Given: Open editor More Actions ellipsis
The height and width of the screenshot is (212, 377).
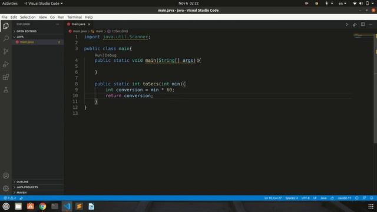Looking at the screenshot, I should [x=371, y=24].
